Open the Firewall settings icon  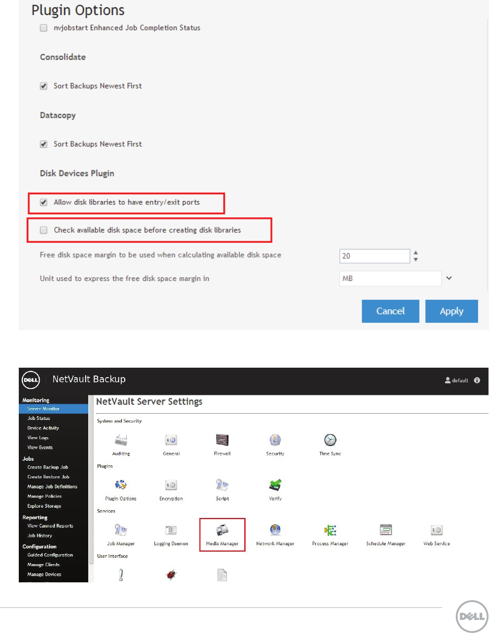click(x=222, y=440)
